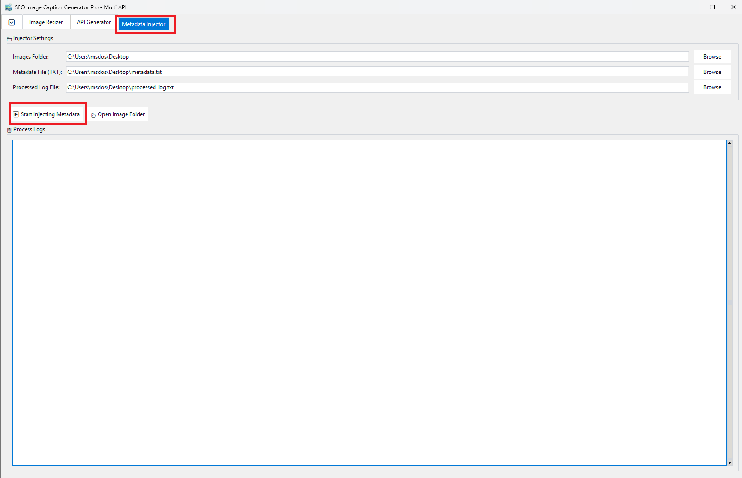Switch to the Image Resizer tab

coord(46,22)
